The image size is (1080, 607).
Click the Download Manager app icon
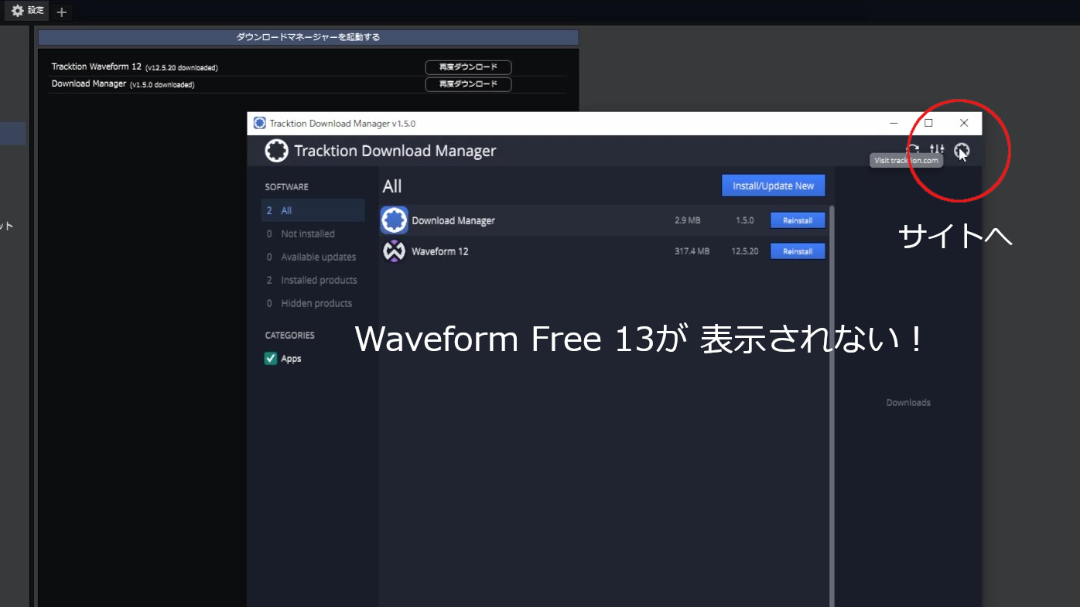[x=394, y=220]
